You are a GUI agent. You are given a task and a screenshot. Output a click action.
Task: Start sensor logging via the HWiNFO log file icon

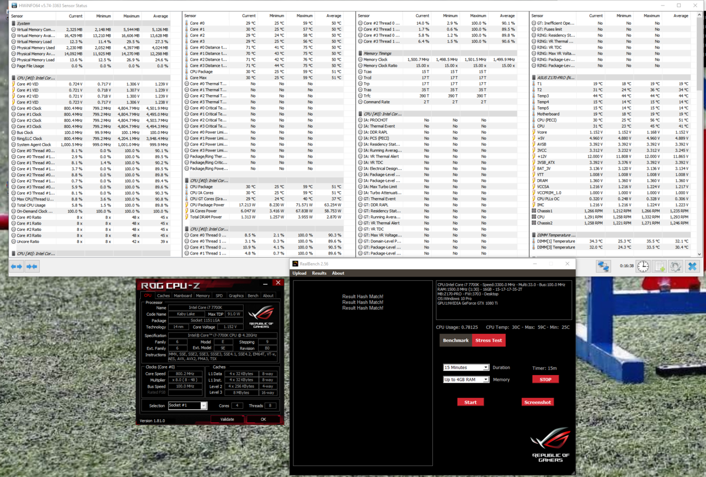click(x=660, y=267)
